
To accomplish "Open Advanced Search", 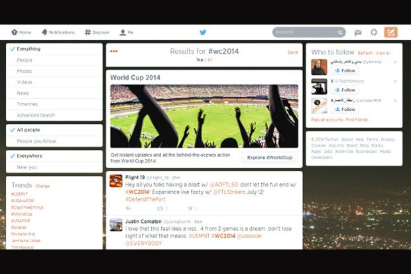I will point(54,115).
